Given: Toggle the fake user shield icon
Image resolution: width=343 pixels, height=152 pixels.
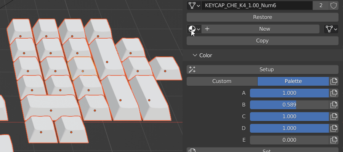Looking at the screenshot, I should pyautogui.click(x=333, y=5).
